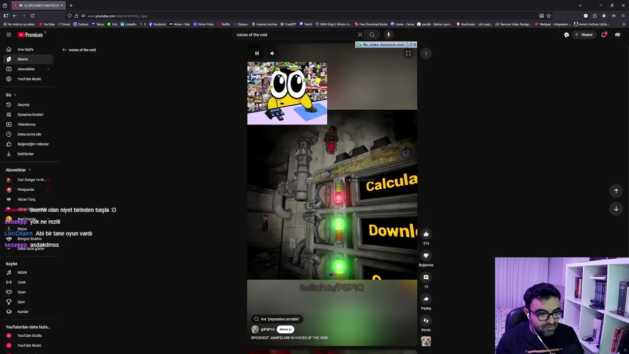Viewport: 629px width, 354px height.
Task: Open YouTube Music in the top sidebar section
Action: tap(28, 79)
